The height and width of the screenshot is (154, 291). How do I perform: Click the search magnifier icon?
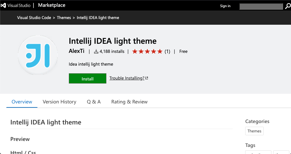tap(288, 6)
